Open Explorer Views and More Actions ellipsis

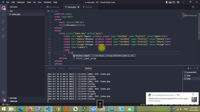click(x=41, y=7)
